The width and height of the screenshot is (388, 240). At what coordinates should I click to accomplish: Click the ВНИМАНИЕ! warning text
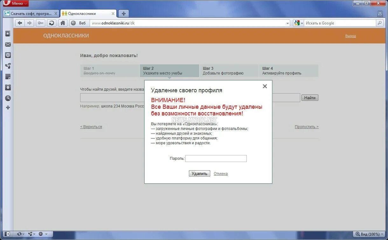click(168, 101)
